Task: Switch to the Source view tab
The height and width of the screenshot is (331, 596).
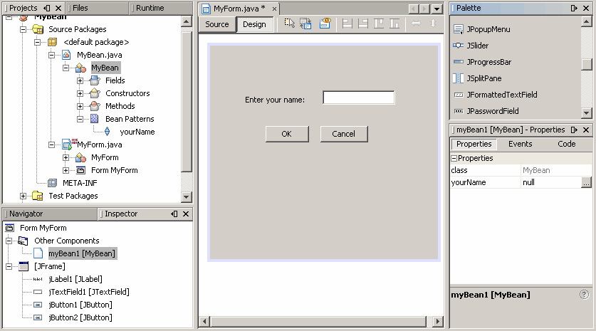Action: [217, 24]
